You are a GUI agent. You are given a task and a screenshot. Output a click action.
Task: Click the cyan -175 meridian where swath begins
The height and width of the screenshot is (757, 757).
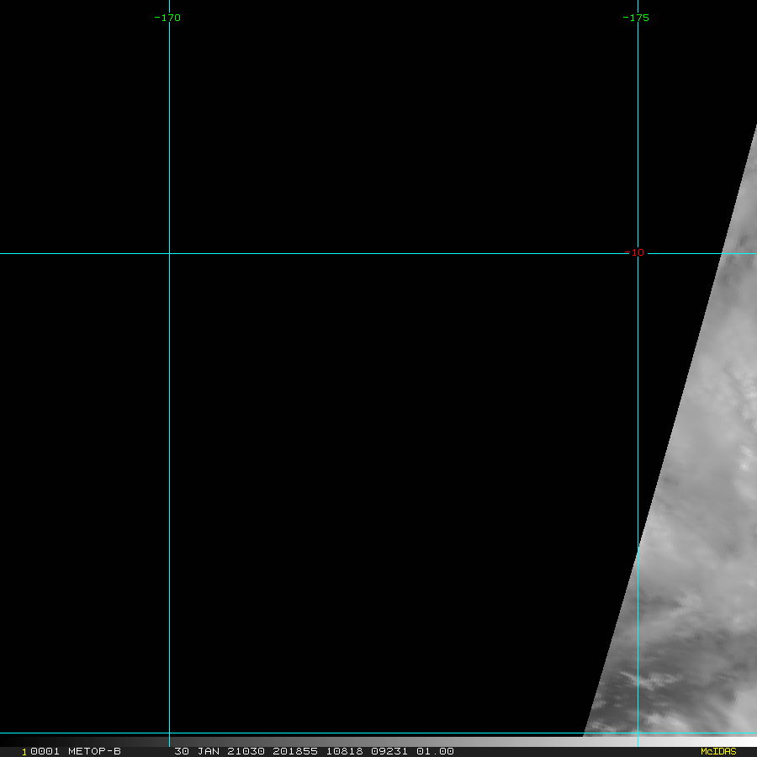tap(638, 547)
